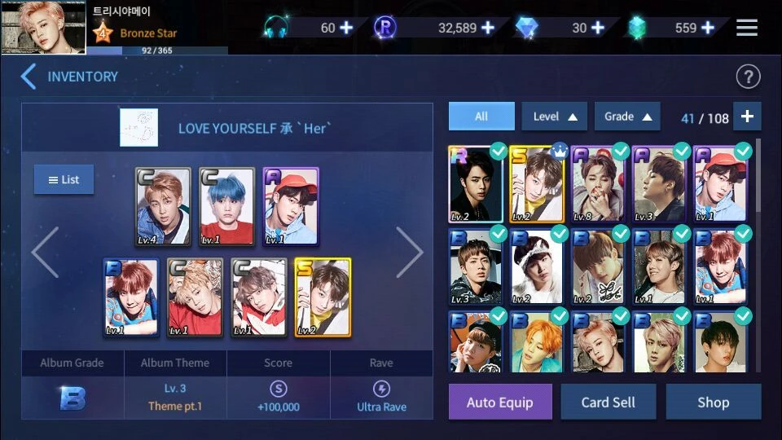Toggle checkmark on the B grade Lv.3 card
Viewport: 782px width, 440px height.
click(499, 234)
